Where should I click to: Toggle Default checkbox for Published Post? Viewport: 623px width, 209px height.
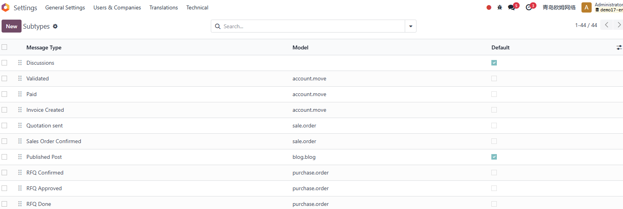point(494,157)
